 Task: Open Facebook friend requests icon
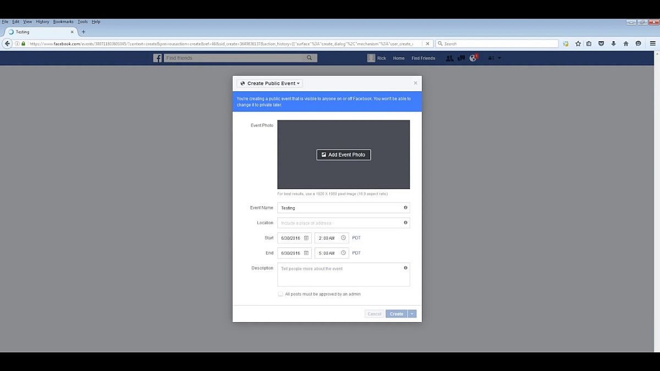point(450,58)
